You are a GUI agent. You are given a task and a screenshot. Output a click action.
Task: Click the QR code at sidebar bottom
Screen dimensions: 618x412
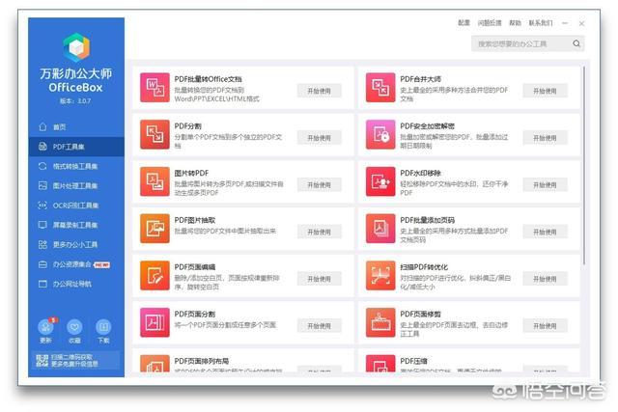[42, 361]
